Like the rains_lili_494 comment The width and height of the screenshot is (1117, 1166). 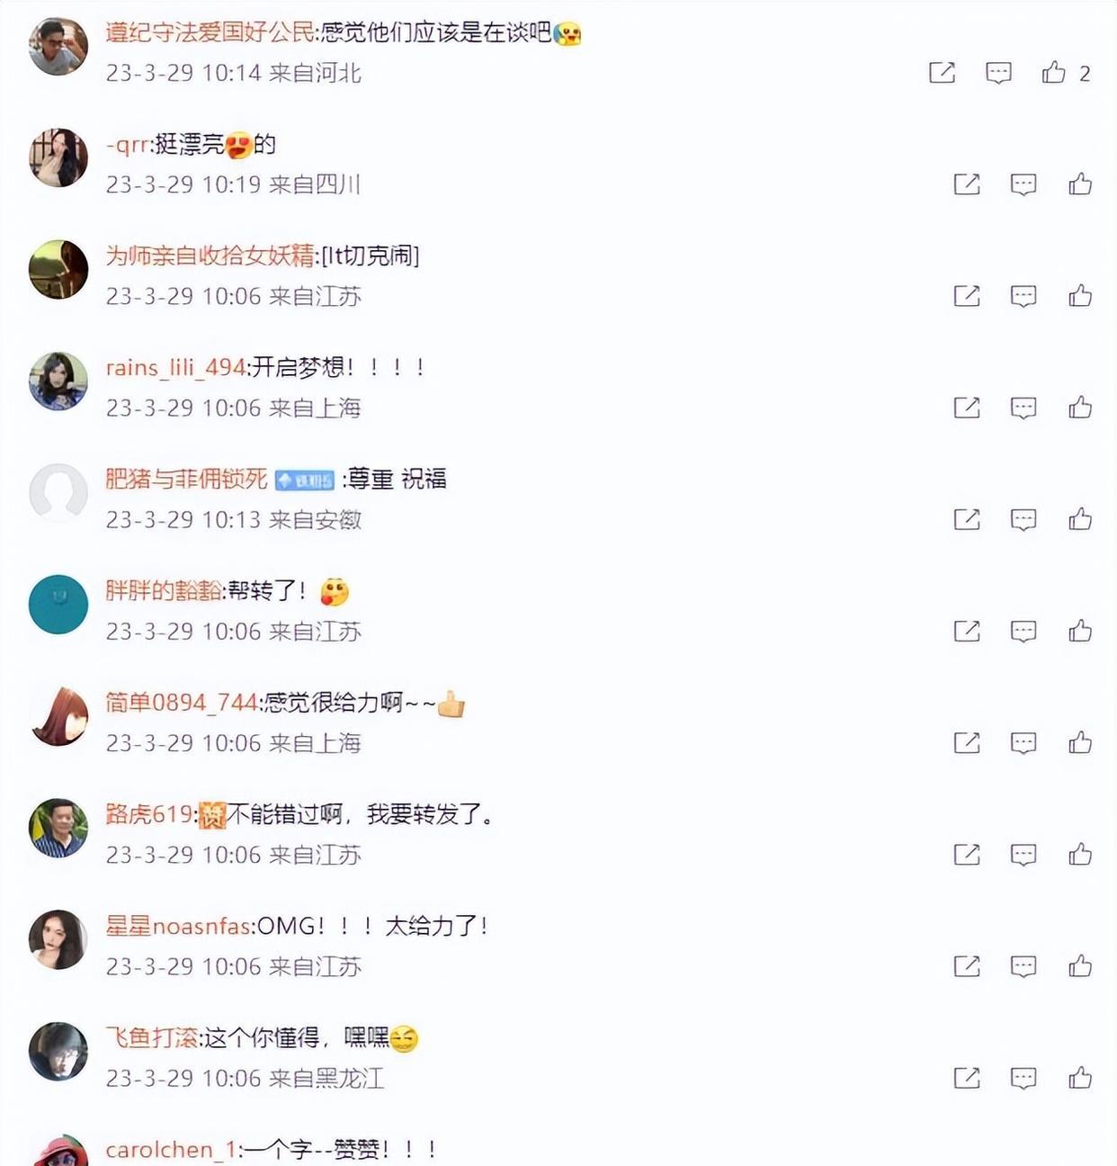tap(1080, 408)
